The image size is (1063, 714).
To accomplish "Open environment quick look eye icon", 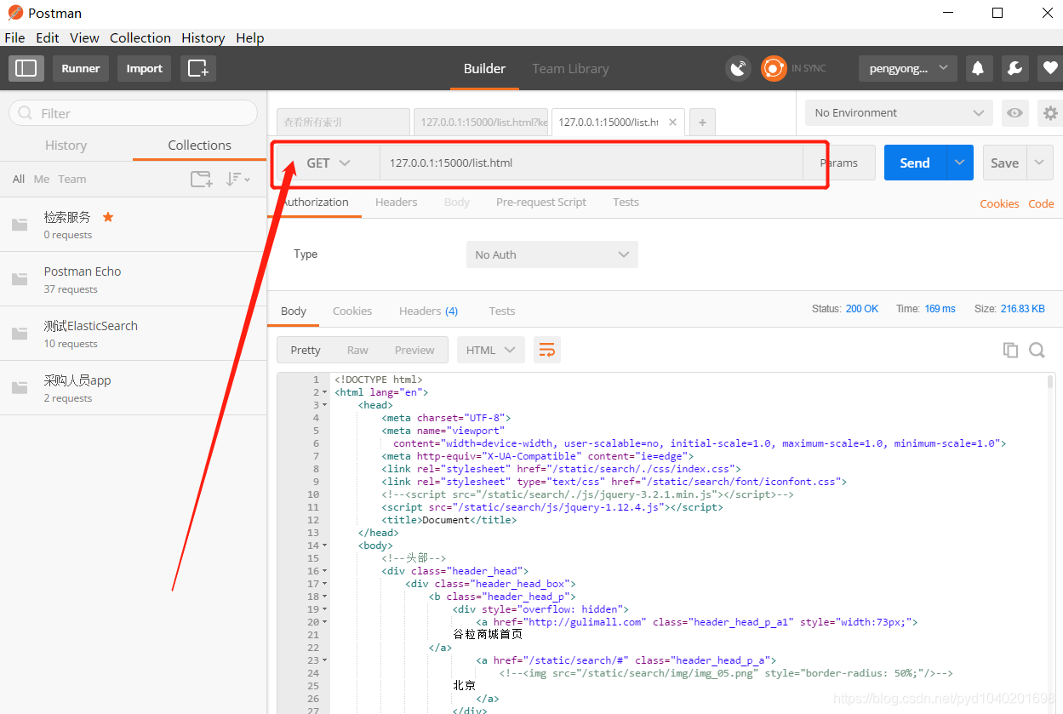I will click(x=1014, y=112).
